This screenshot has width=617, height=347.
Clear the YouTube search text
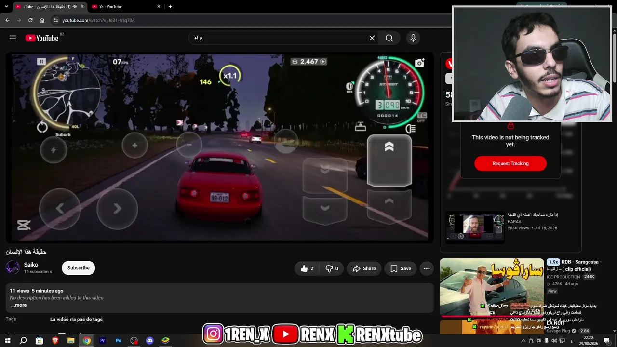(372, 38)
